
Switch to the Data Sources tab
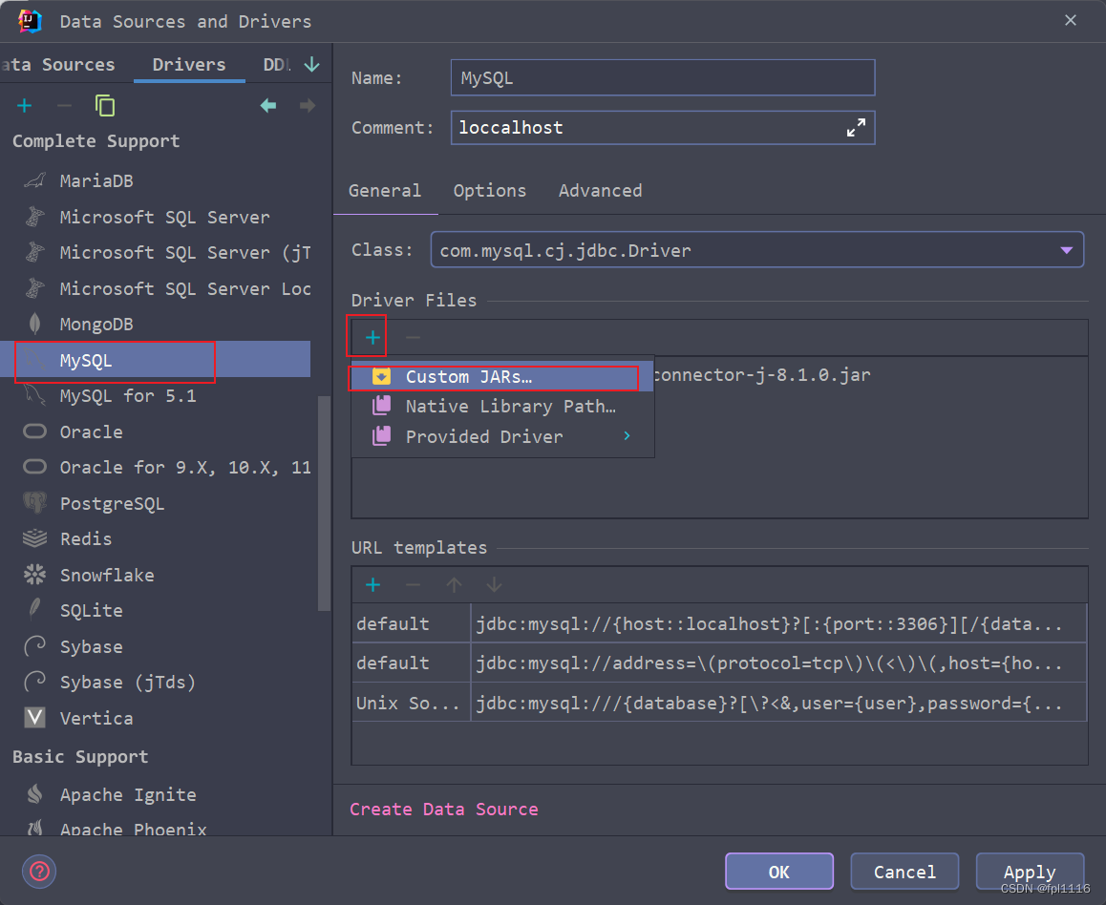[58, 64]
